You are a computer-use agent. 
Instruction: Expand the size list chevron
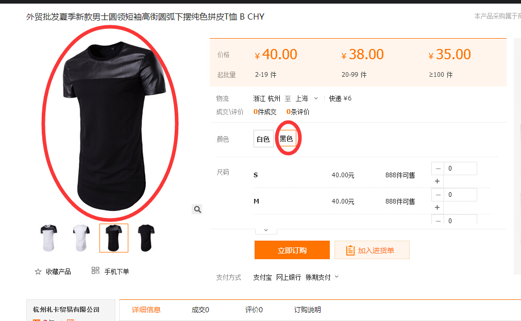point(266,230)
